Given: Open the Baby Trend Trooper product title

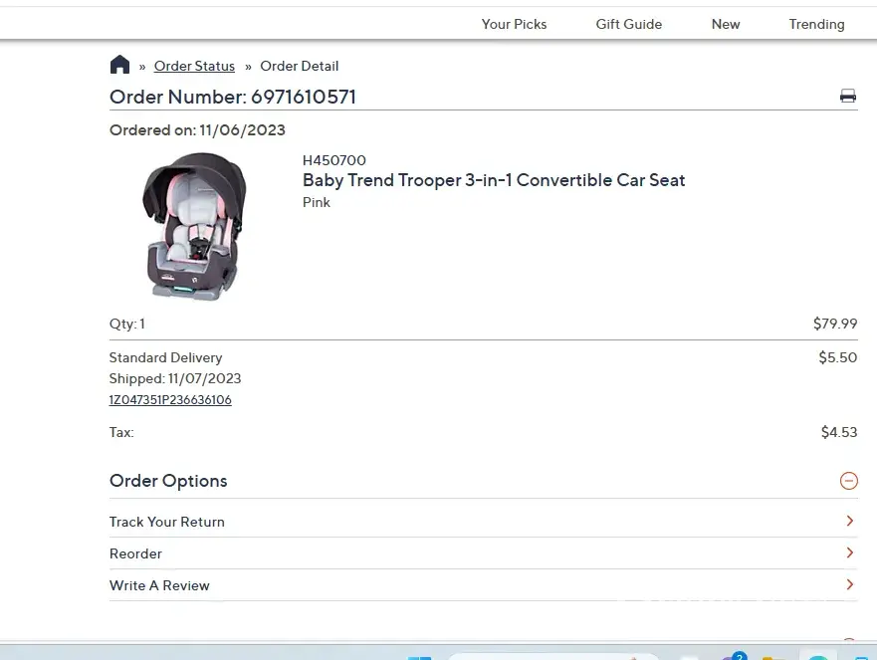Looking at the screenshot, I should coord(494,180).
